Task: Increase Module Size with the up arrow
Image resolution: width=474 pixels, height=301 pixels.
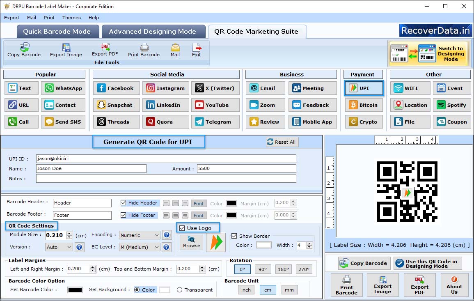Action: click(x=69, y=233)
